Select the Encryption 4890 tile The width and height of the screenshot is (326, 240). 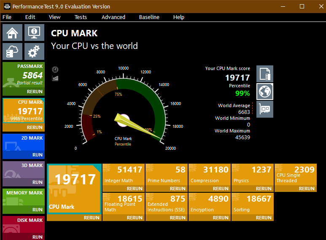210,204
